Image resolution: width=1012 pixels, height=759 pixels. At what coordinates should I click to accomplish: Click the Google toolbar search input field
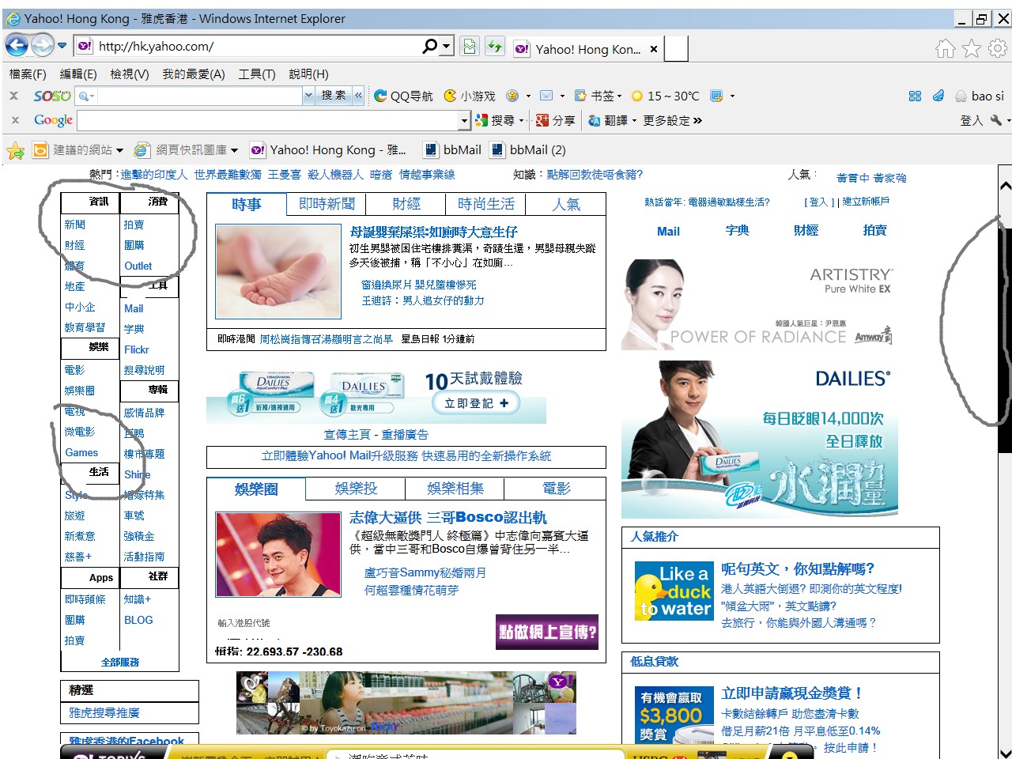coord(268,121)
